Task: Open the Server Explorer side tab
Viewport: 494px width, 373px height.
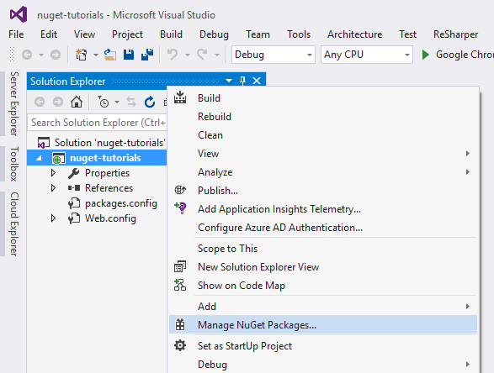Action: click(13, 104)
